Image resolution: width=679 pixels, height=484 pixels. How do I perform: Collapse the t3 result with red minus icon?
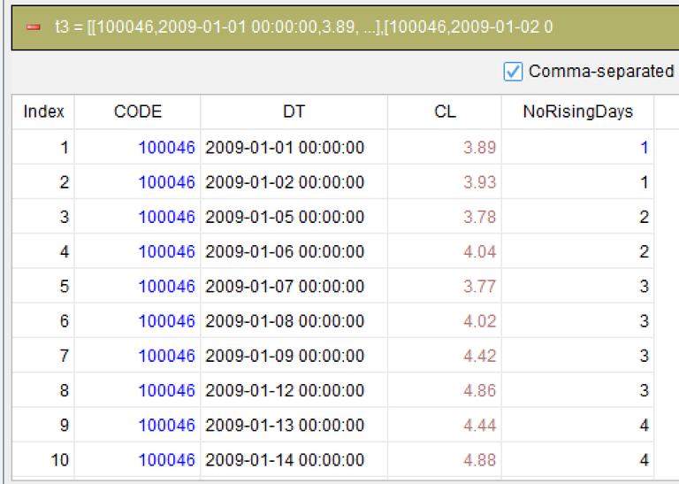(34, 27)
